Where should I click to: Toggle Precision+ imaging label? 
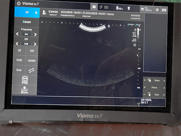[131, 25]
